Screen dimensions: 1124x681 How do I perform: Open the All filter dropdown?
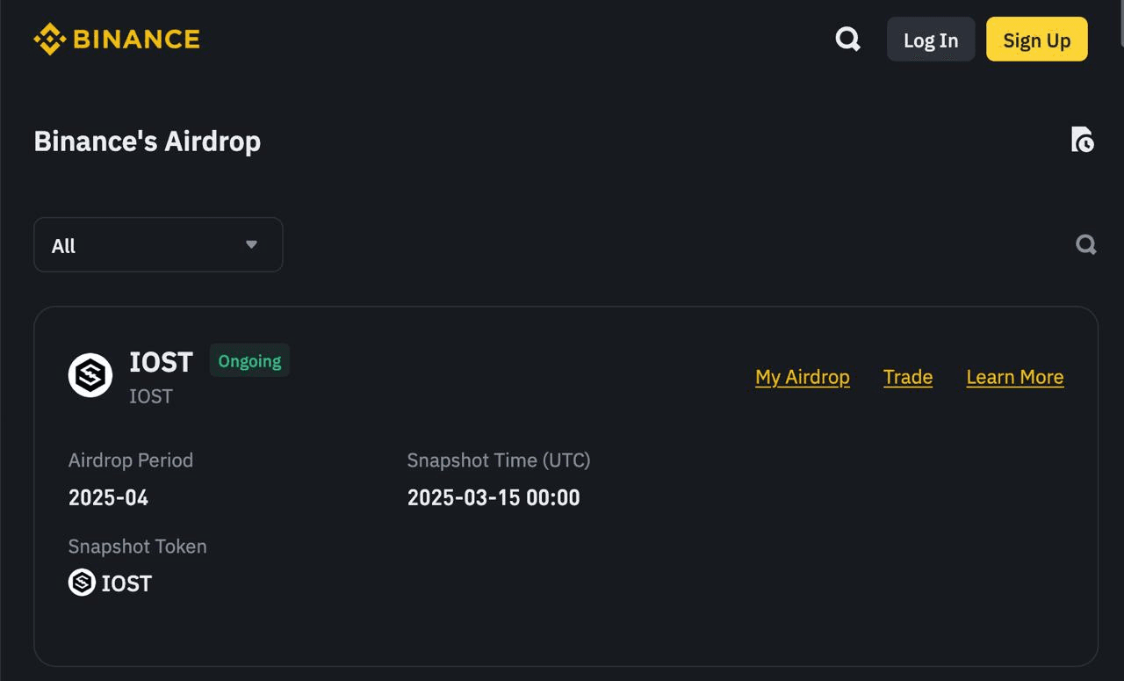[x=158, y=244]
